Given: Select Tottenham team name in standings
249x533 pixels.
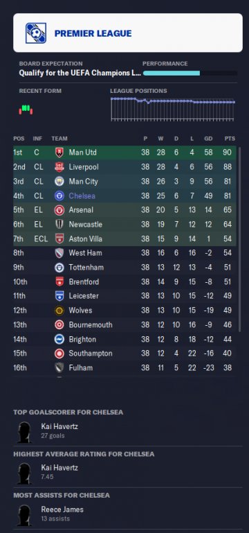Looking at the screenshot, I should click(86, 268).
